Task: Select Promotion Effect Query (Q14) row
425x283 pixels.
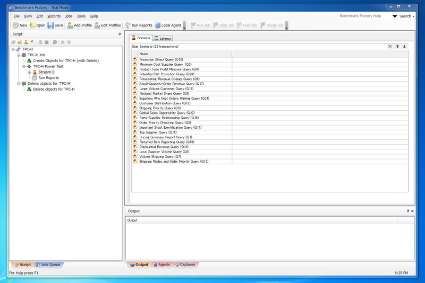Action: coord(270,59)
